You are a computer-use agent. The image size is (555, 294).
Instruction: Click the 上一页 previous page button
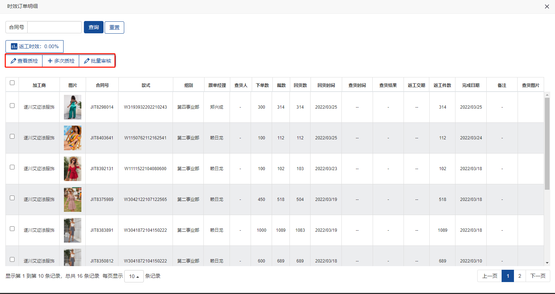pyautogui.click(x=490, y=276)
